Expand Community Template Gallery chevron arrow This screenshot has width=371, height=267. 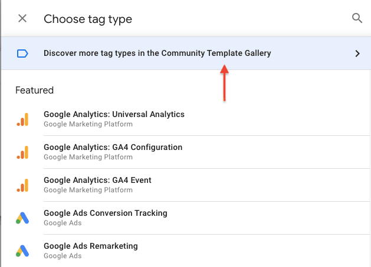pyautogui.click(x=357, y=54)
